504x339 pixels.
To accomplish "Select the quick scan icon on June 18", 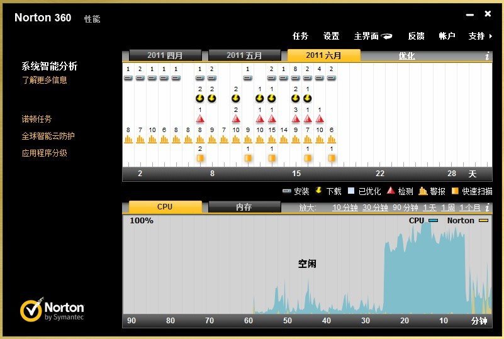I will [x=332, y=158].
